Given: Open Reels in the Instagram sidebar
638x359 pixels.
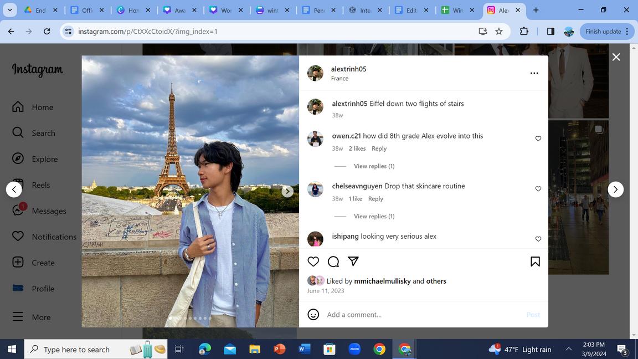Looking at the screenshot, I should (31, 185).
